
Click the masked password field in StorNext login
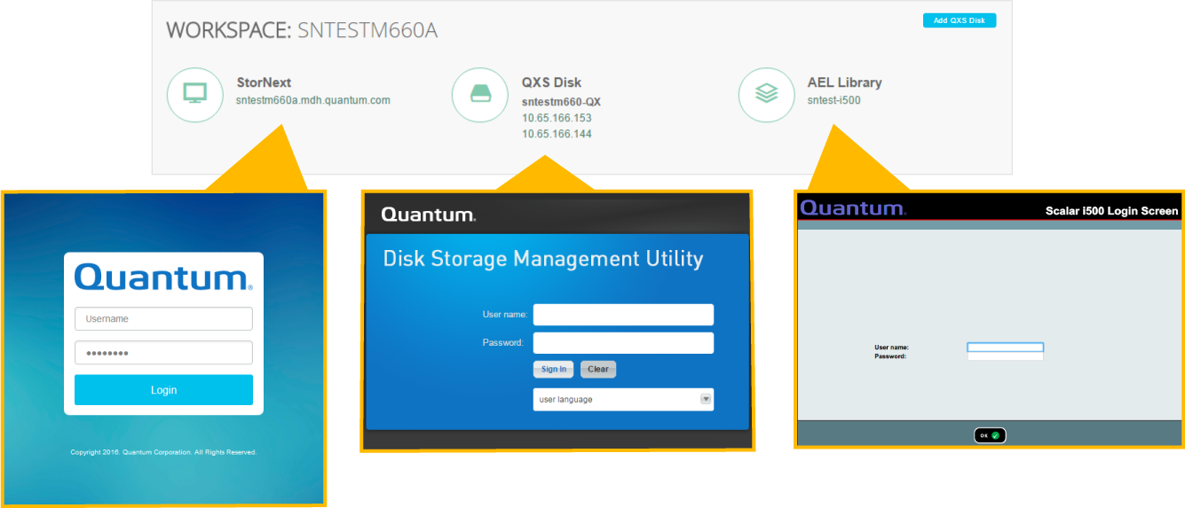coord(163,353)
